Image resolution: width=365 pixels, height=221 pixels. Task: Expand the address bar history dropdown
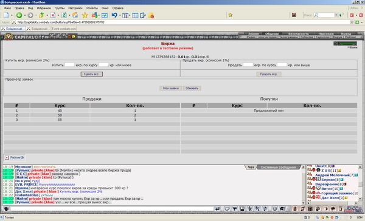pos(352,22)
